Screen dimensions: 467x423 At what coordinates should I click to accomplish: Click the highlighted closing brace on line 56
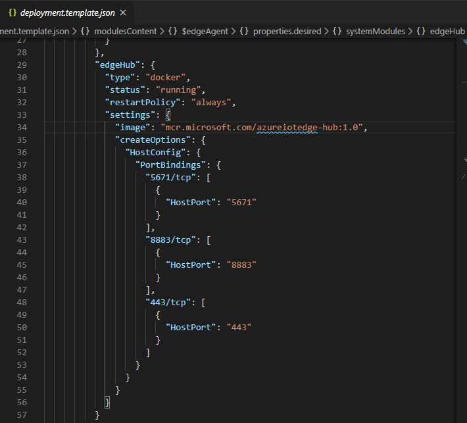[x=107, y=403]
